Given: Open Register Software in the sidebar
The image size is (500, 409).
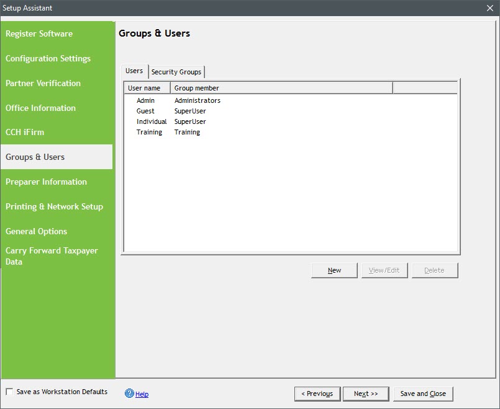Looking at the screenshot, I should point(39,33).
